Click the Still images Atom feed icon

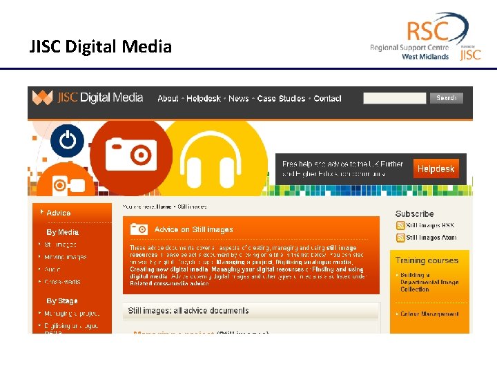tap(400, 238)
